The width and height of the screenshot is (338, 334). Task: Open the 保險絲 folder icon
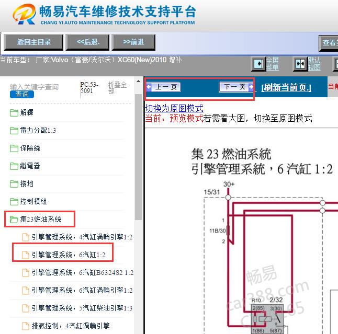tap(14, 148)
